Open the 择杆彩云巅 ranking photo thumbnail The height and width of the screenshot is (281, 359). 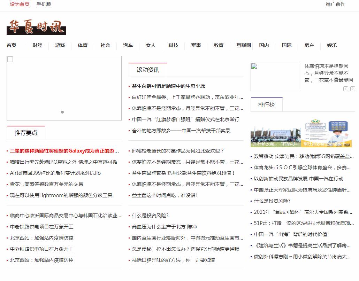(276, 133)
